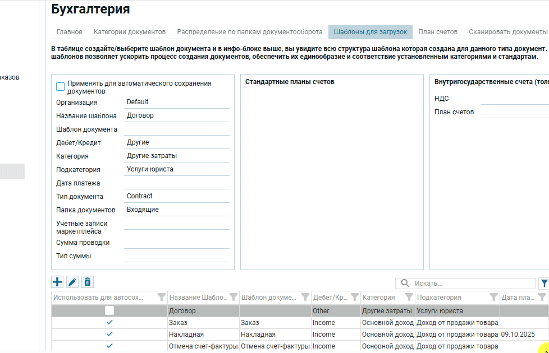Click the add new template plus icon
Viewport: 549px width, 353px height.
click(x=57, y=282)
